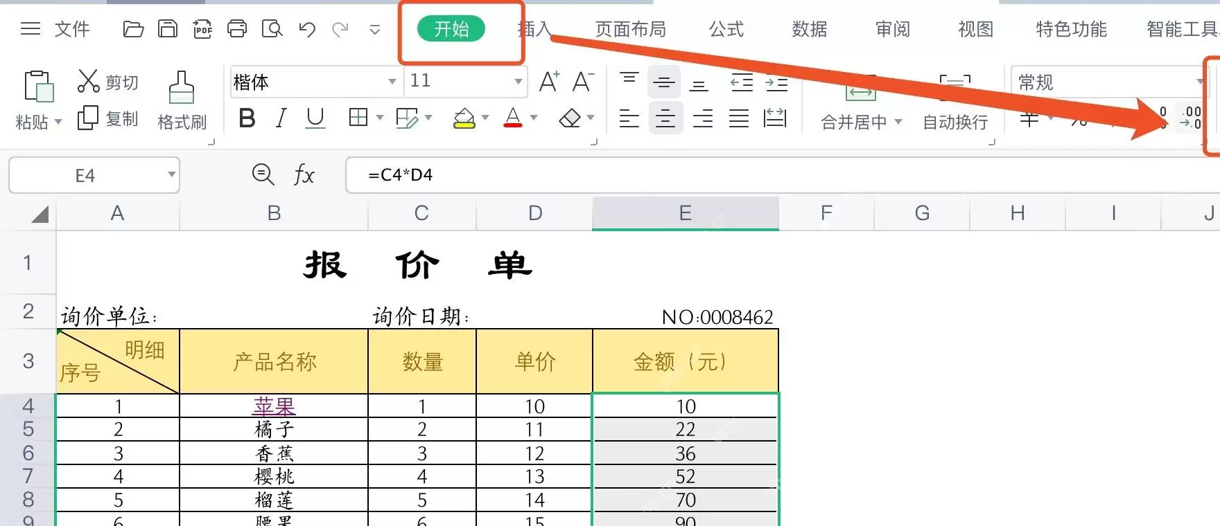Switch to the 开始 Home tab

(451, 29)
